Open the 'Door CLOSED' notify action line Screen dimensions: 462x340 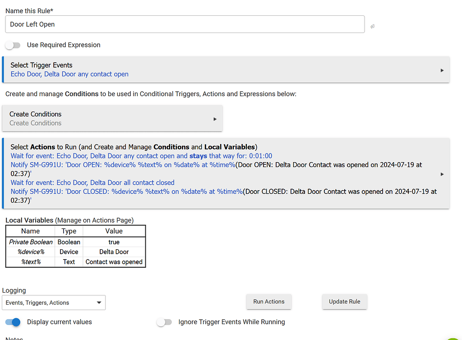(x=126, y=192)
